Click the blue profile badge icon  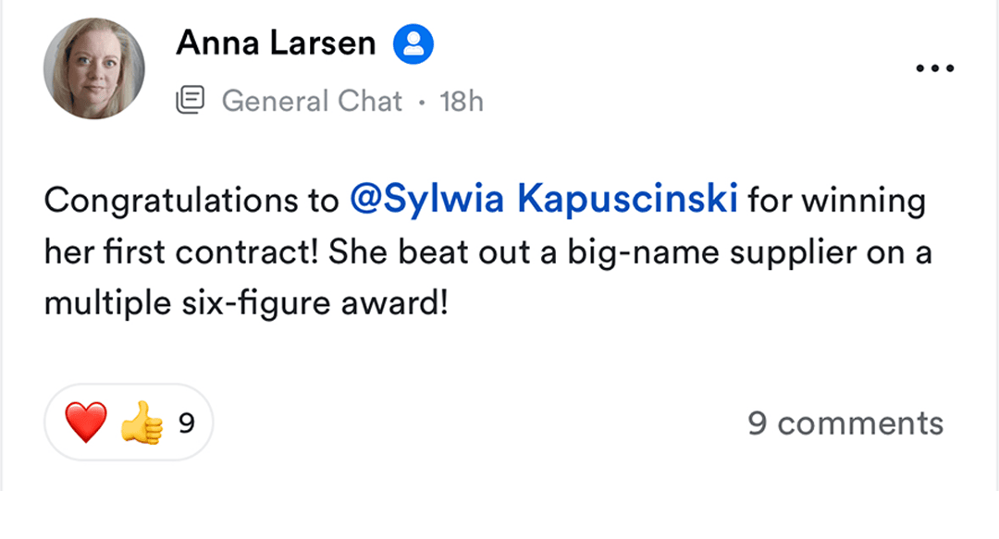coord(413,43)
